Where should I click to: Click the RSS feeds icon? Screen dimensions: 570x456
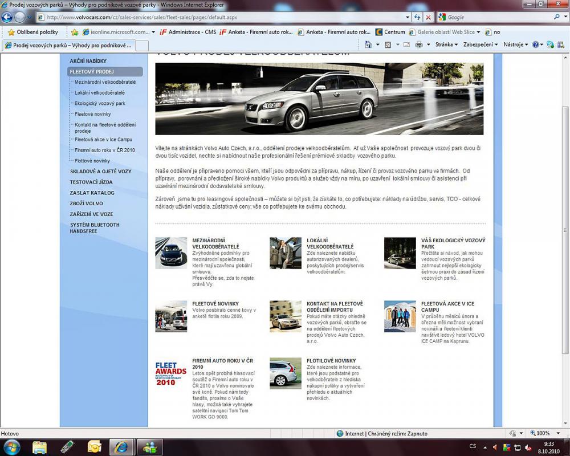tap(388, 44)
